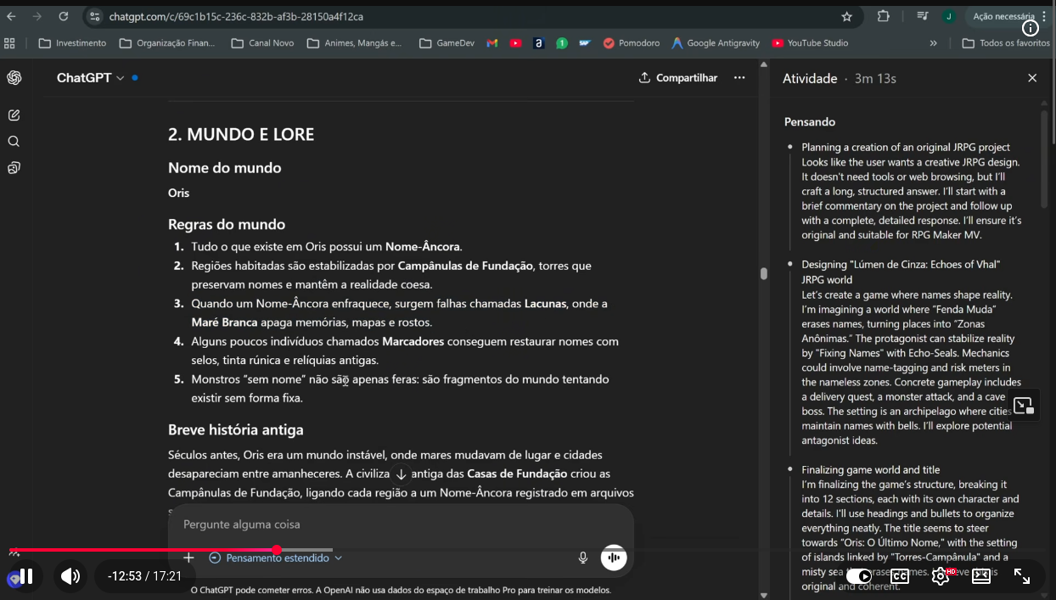Open the Google Antigravity bookmark

click(714, 42)
